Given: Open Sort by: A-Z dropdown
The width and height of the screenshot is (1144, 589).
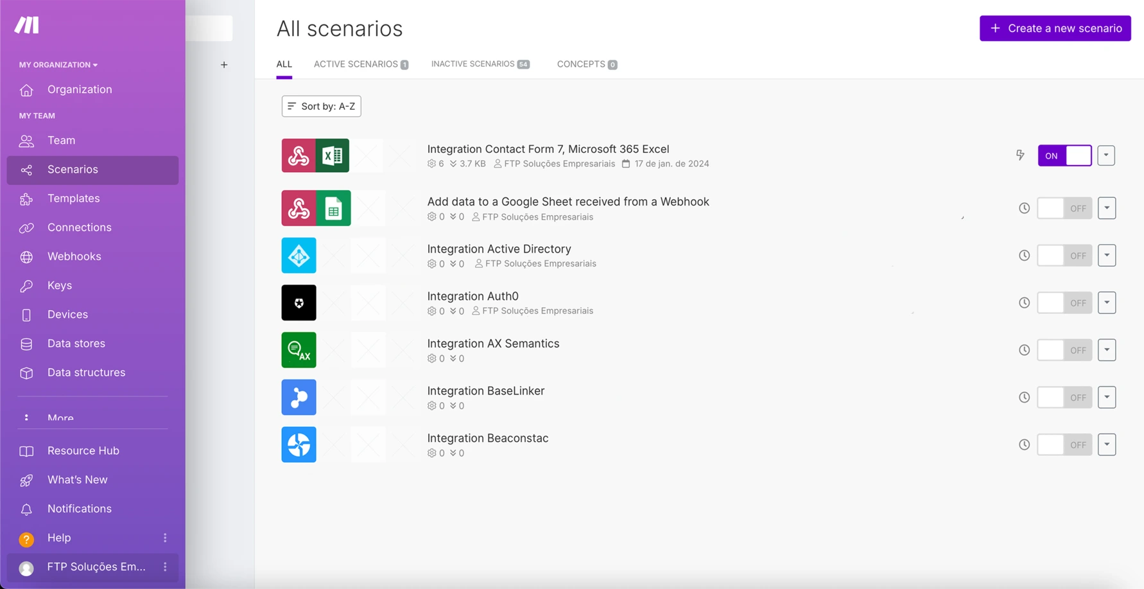Looking at the screenshot, I should pyautogui.click(x=321, y=107).
